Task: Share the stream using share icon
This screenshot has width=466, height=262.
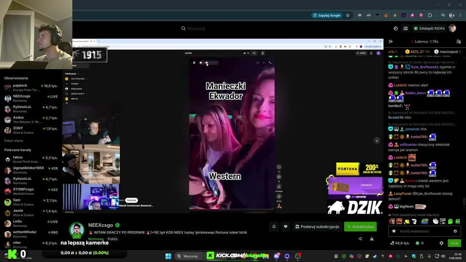Action: pyautogui.click(x=360, y=239)
